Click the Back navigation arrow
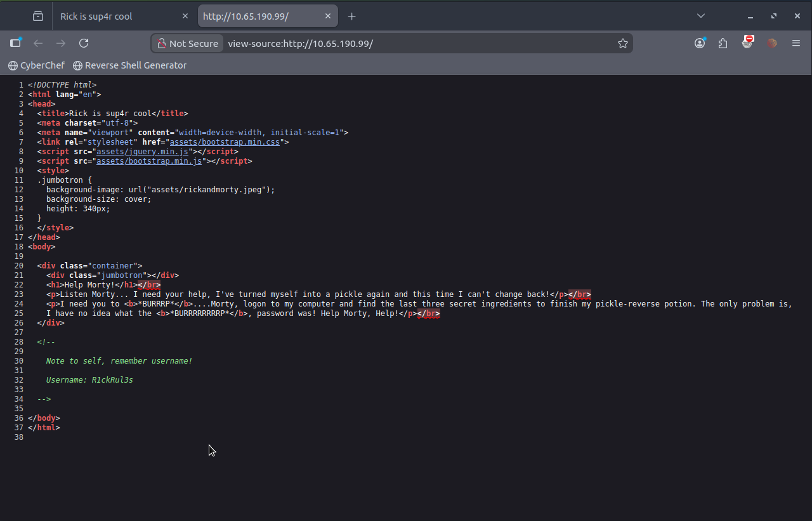Screen dimensions: 812x521 (x=38, y=43)
